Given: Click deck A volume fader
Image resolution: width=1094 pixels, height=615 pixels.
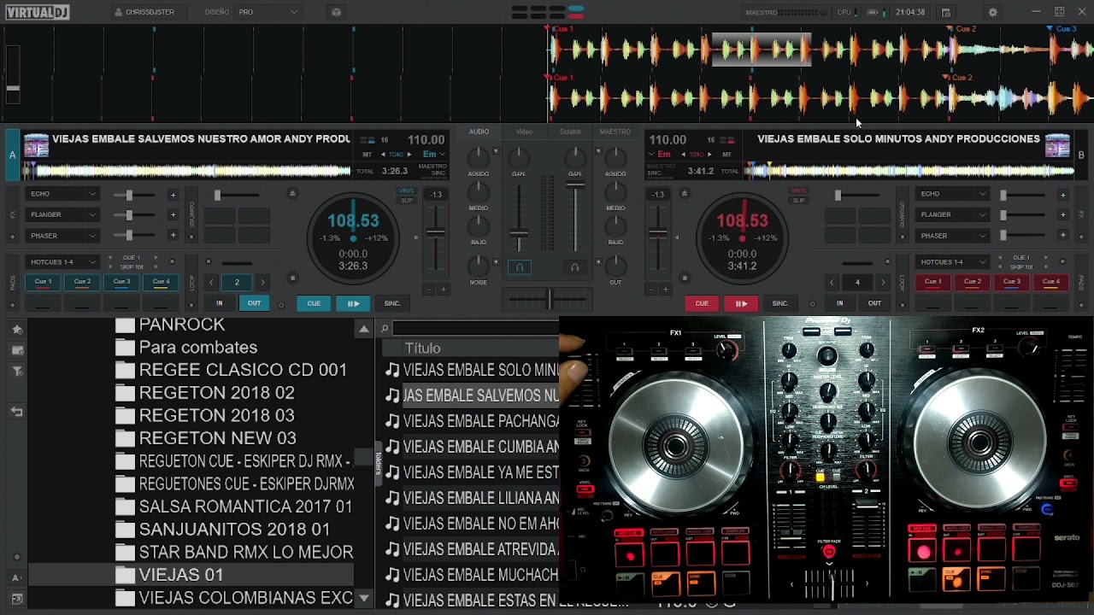Looking at the screenshot, I should [x=518, y=232].
